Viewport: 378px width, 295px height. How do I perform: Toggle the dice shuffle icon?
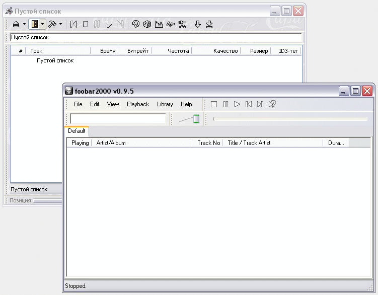[147, 24]
